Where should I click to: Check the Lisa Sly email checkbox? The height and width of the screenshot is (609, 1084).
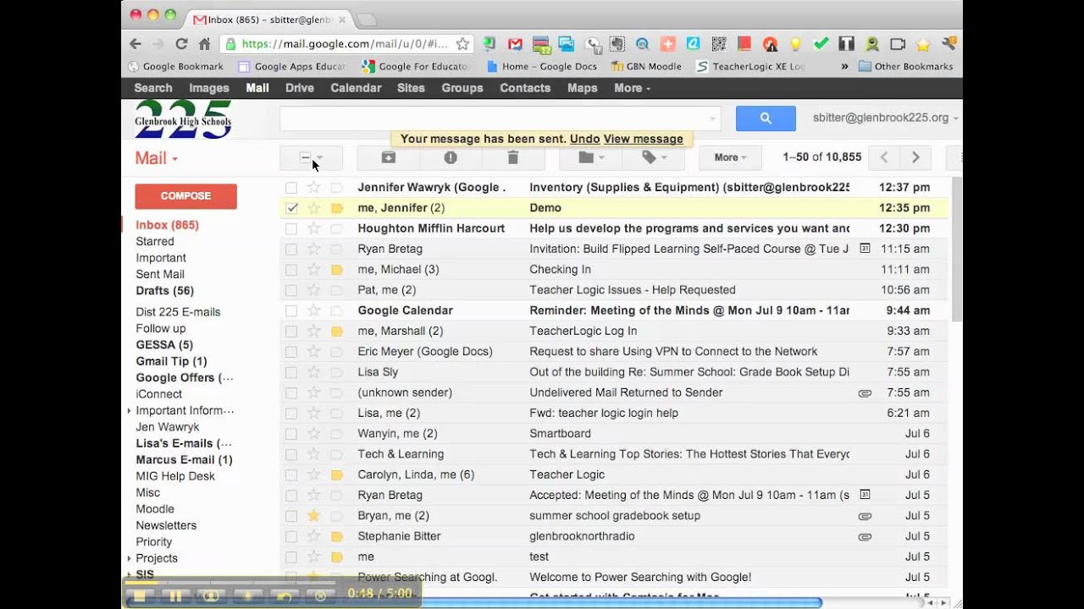click(291, 372)
